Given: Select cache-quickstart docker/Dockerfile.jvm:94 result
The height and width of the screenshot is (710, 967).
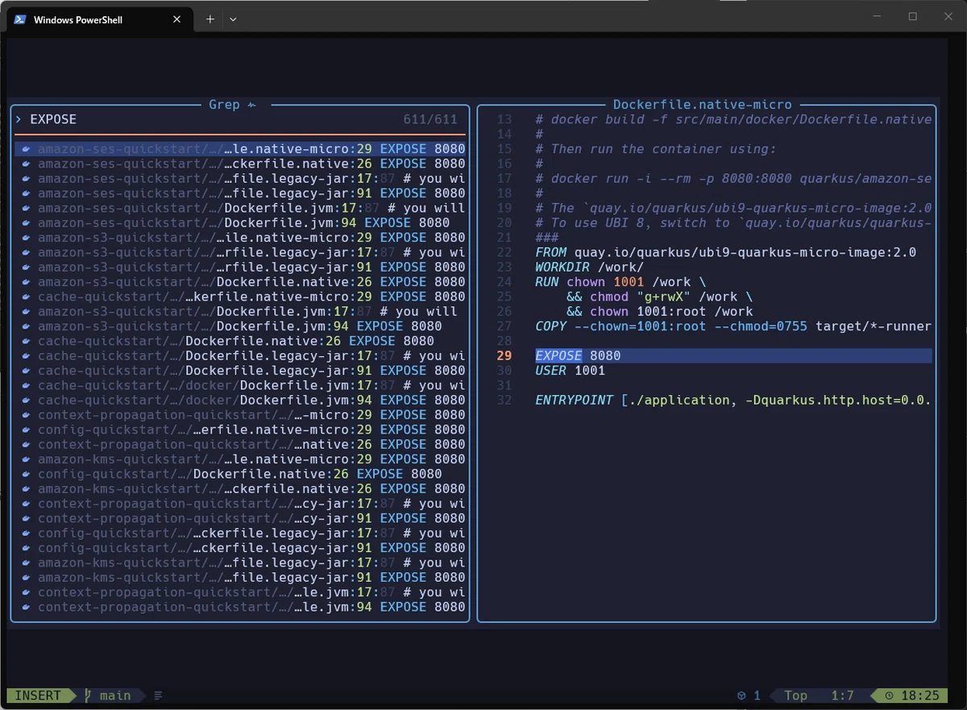Looking at the screenshot, I should pos(240,401).
